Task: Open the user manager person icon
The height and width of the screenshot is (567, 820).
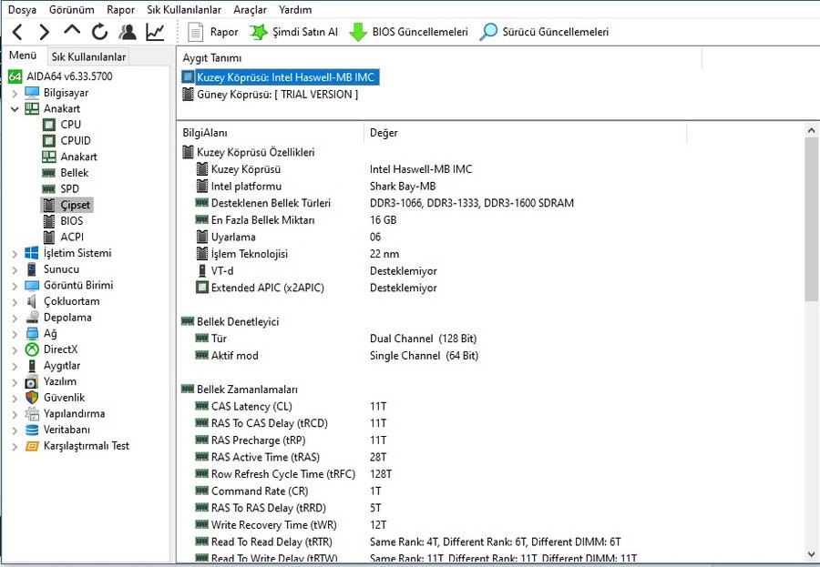Action: pyautogui.click(x=127, y=33)
